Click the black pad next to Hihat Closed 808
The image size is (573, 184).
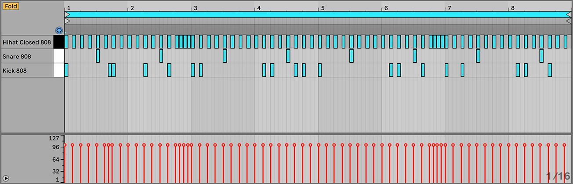(58, 42)
